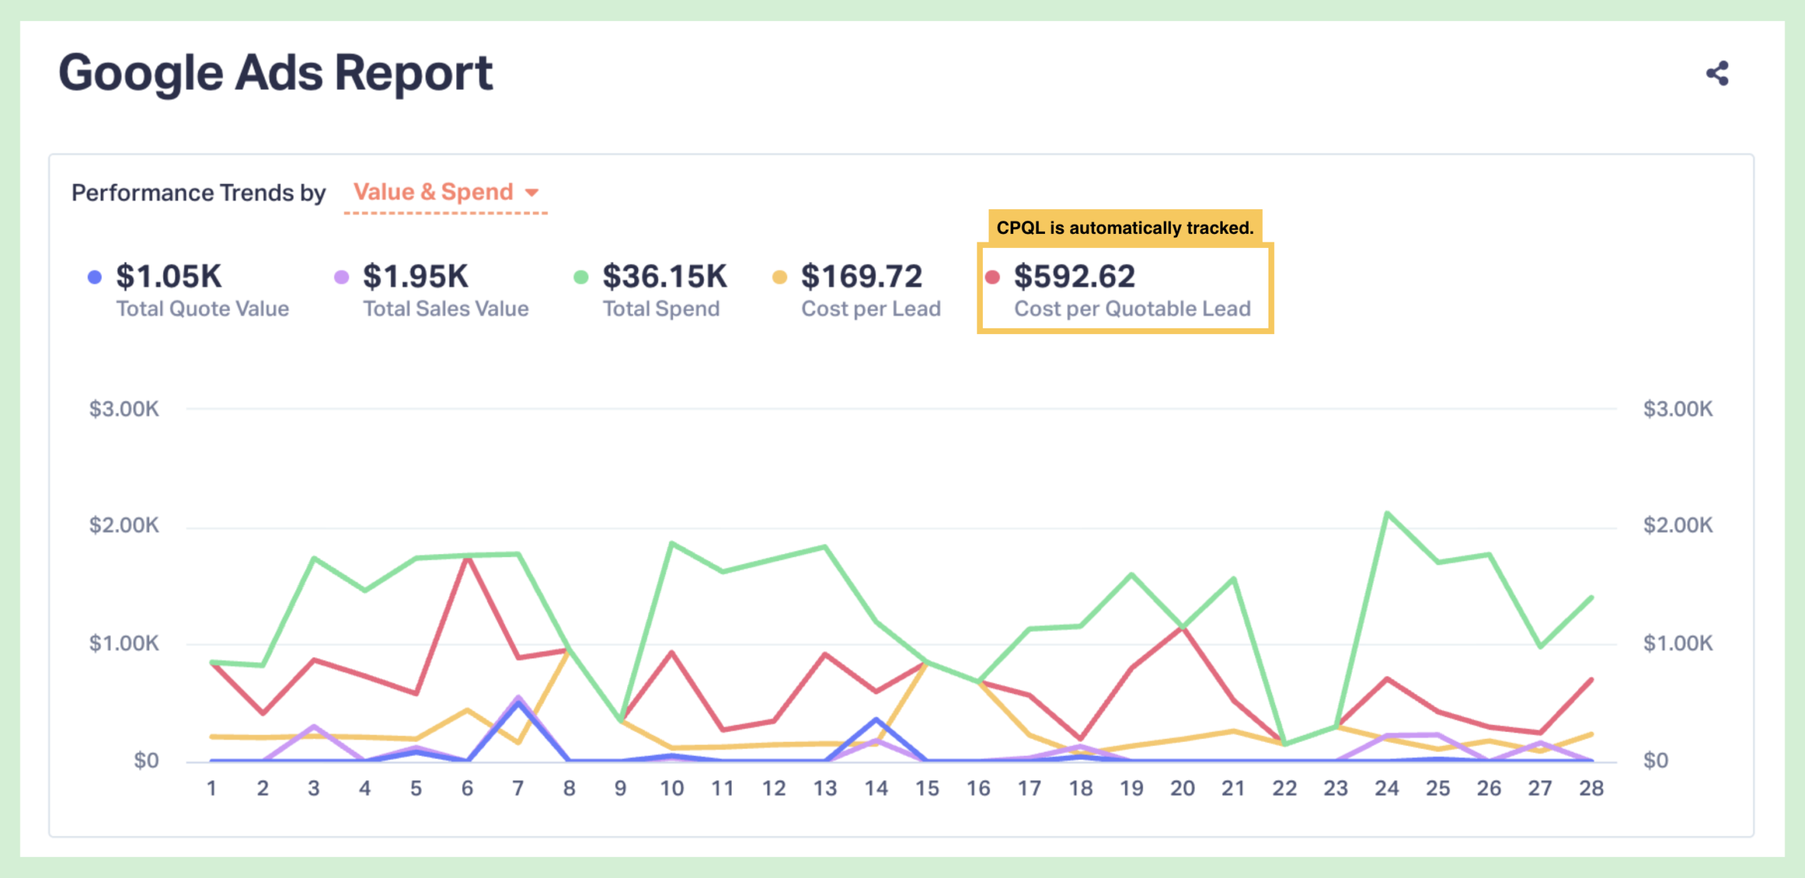This screenshot has width=1805, height=878.
Task: Click day 24 on the x-axis
Action: pyautogui.click(x=1386, y=788)
